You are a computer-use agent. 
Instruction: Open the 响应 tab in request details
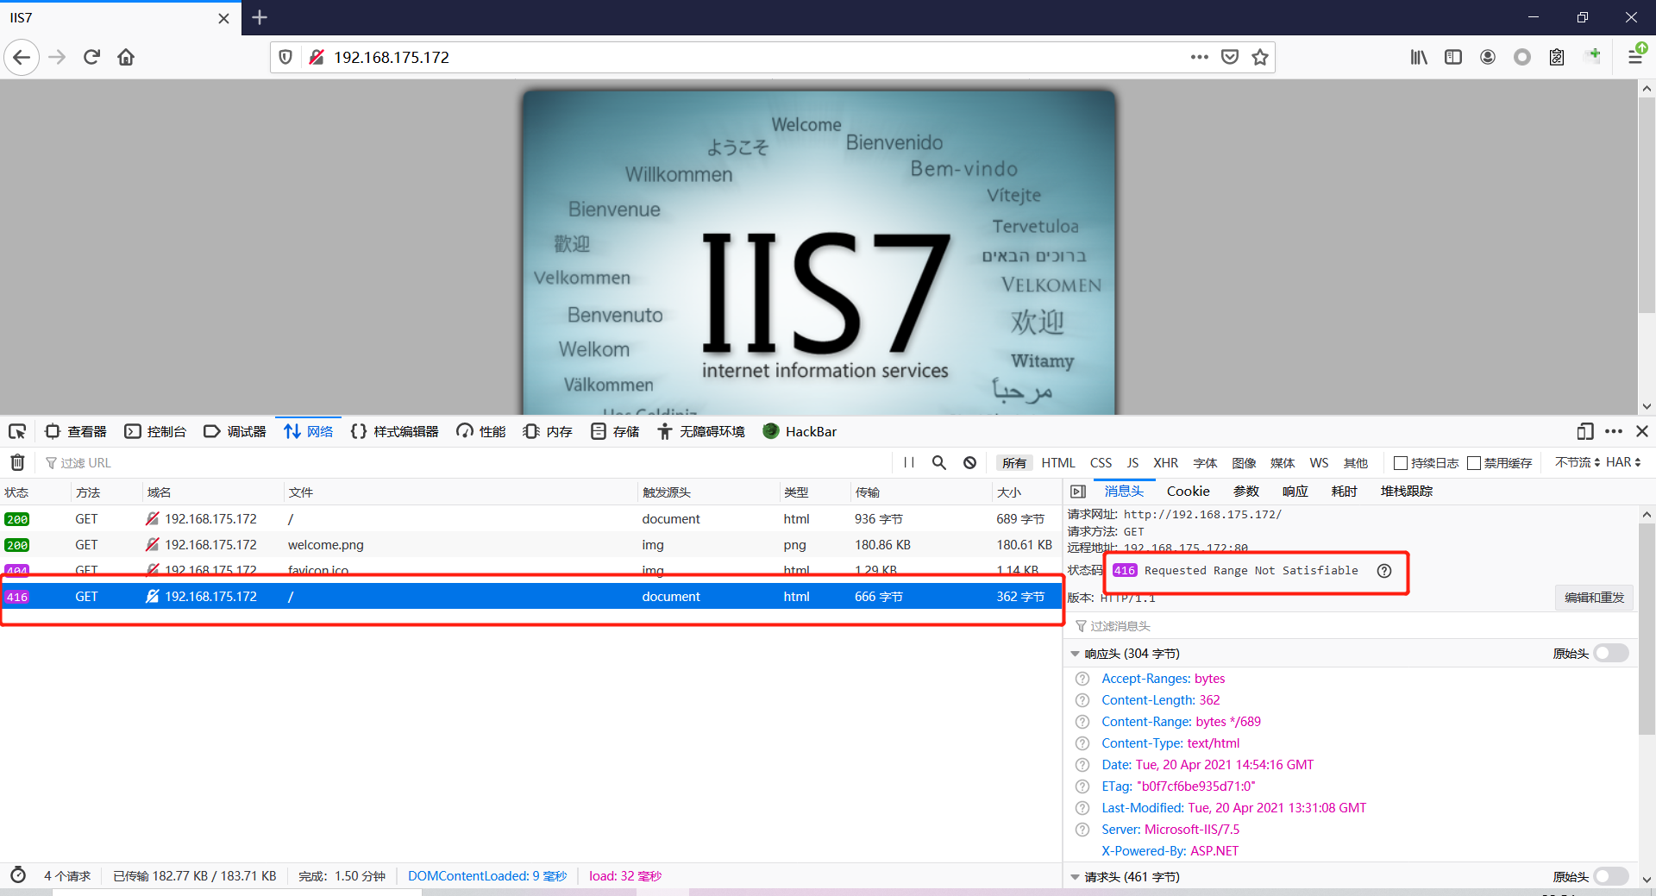(x=1295, y=491)
